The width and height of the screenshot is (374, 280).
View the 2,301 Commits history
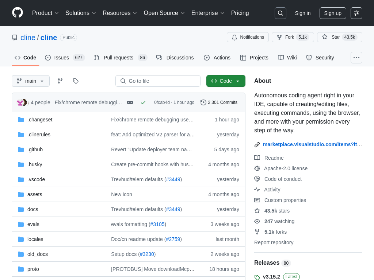(219, 102)
